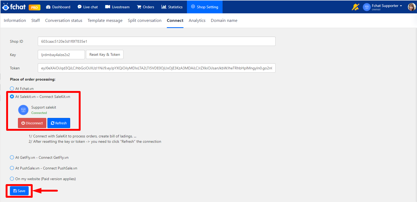Click the Support salekit shop icon
This screenshot has height=202, width=417.
click(23, 110)
